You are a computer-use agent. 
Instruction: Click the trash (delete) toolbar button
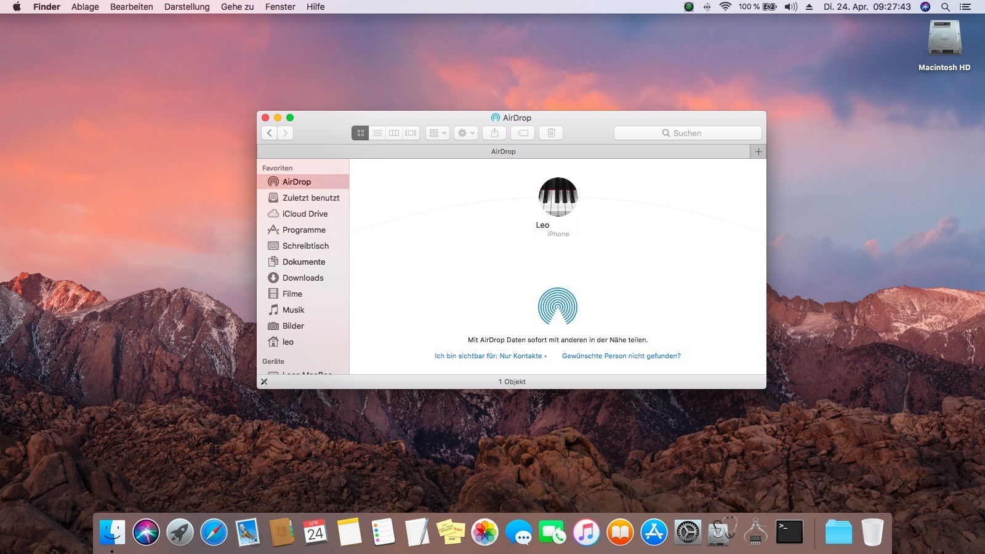551,133
